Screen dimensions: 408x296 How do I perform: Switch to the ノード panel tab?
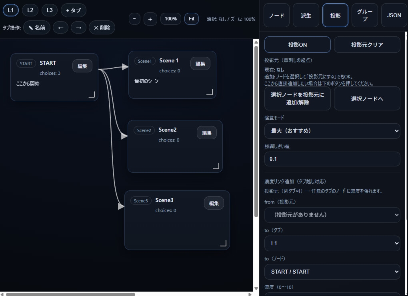tap(276, 15)
